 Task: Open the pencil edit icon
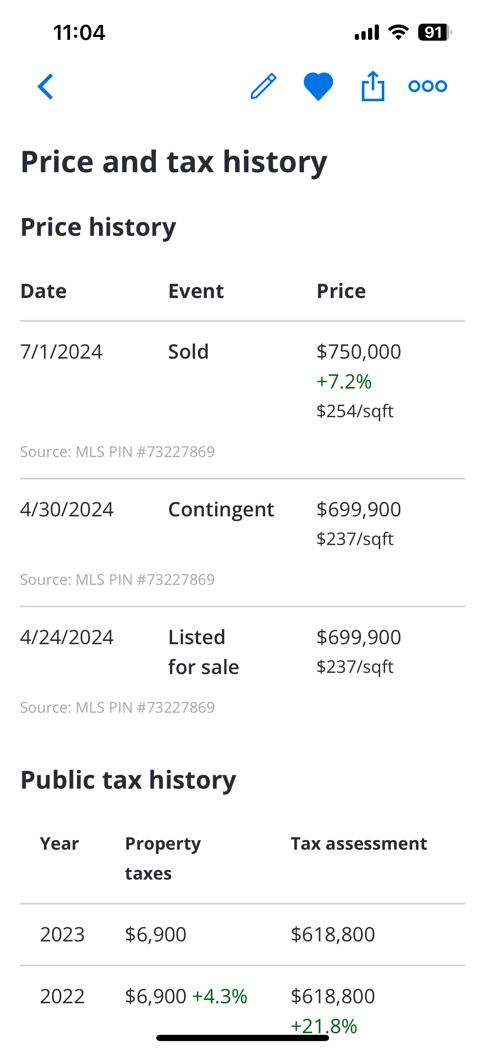tap(264, 86)
